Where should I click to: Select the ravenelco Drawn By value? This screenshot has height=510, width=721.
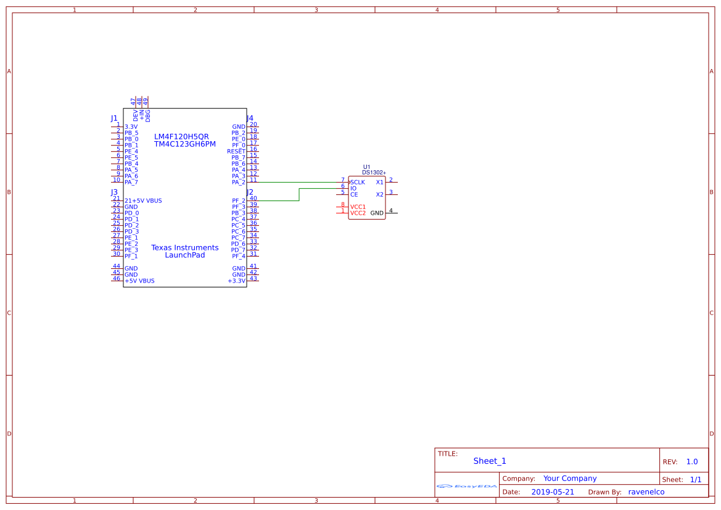[x=646, y=491]
